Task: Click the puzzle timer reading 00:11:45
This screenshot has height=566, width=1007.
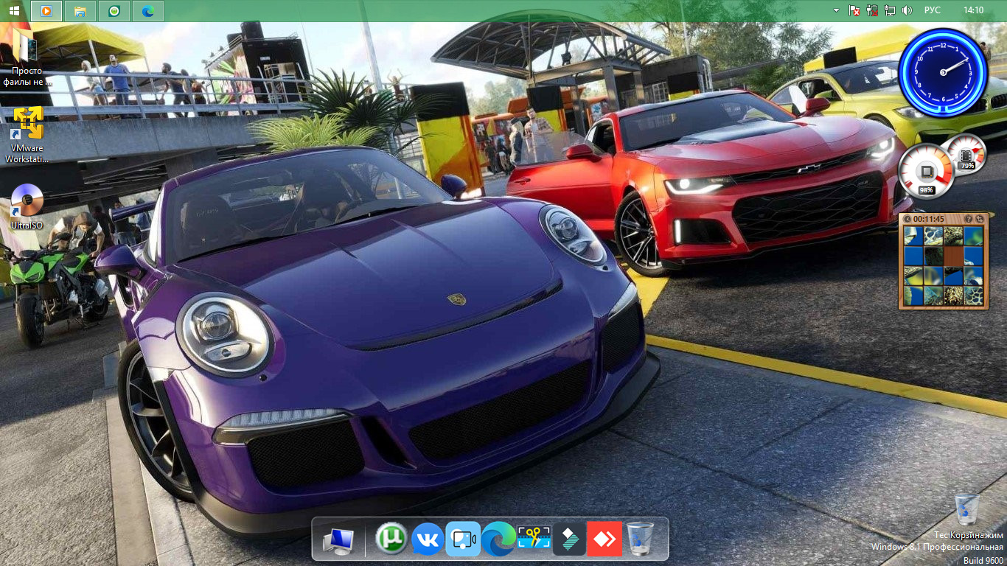Action: (929, 219)
